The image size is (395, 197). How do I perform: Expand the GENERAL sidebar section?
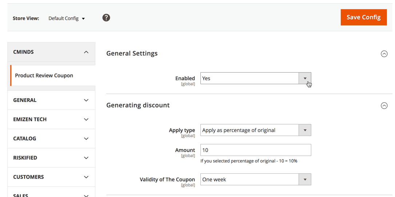coord(51,100)
